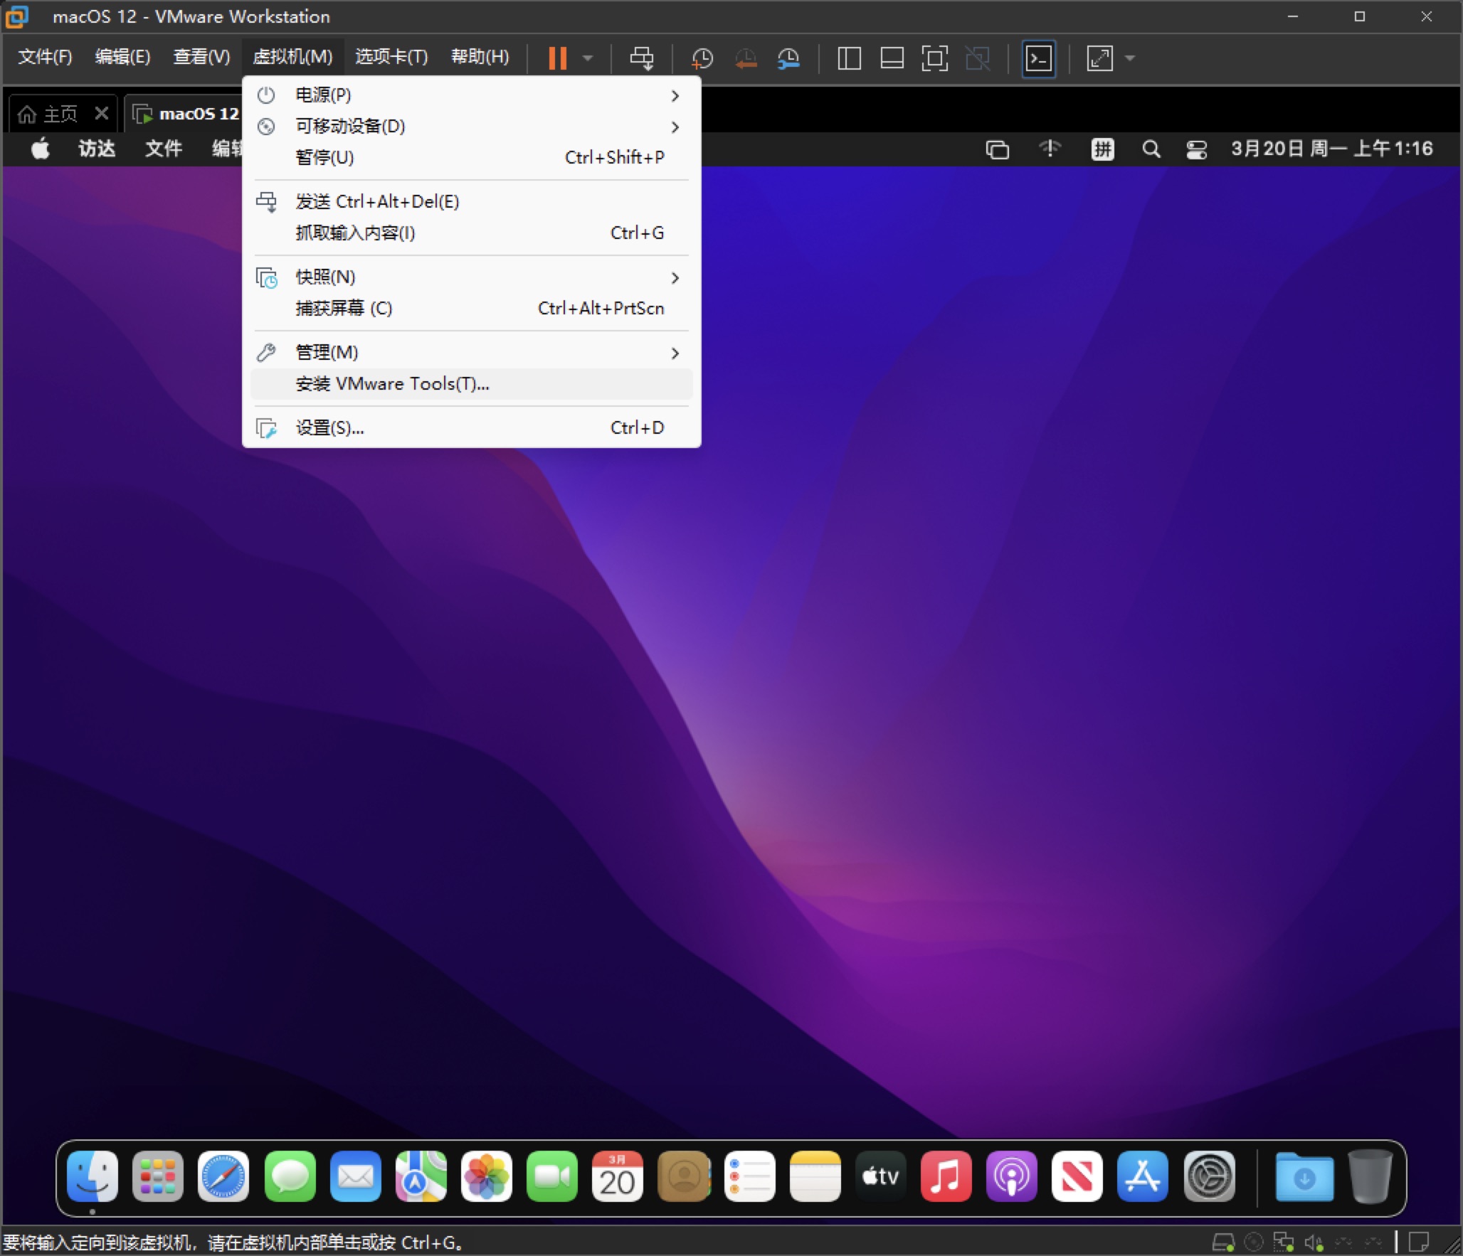Enter full screen mode icon
The image size is (1463, 1256).
coord(934,58)
